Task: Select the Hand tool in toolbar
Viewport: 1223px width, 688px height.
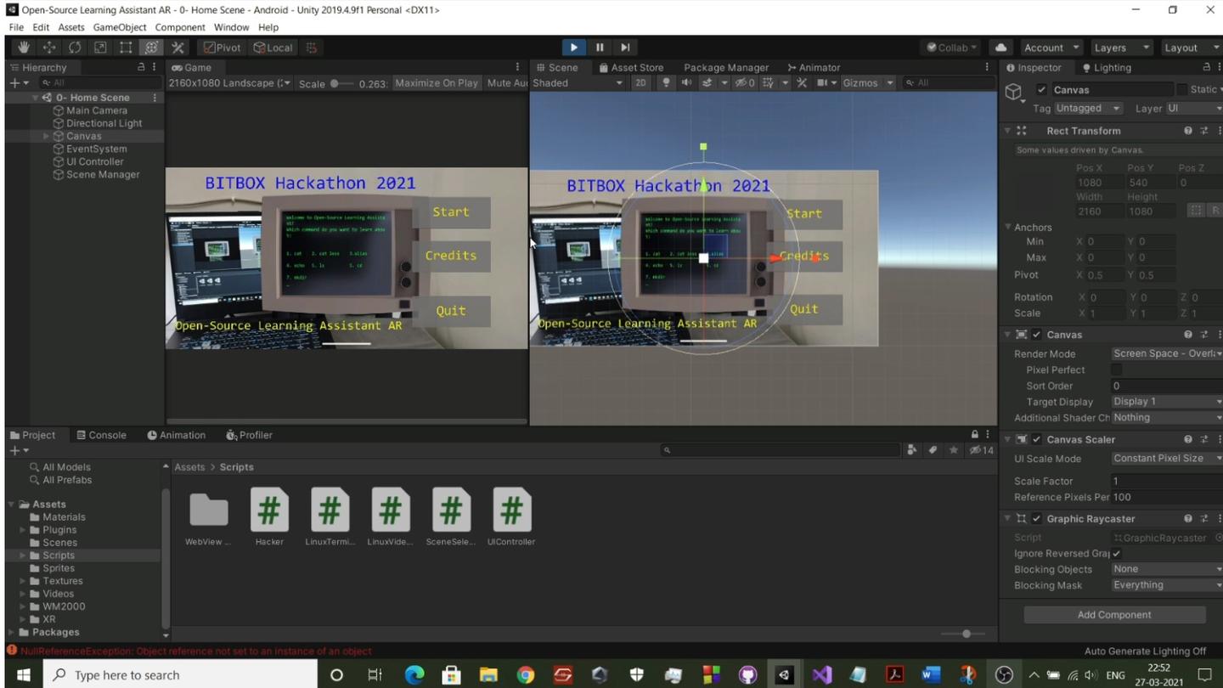Action: coord(24,48)
